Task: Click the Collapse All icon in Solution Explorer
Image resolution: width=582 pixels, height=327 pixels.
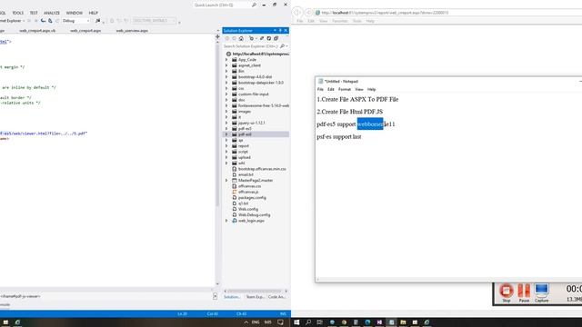Action: pyautogui.click(x=276, y=38)
